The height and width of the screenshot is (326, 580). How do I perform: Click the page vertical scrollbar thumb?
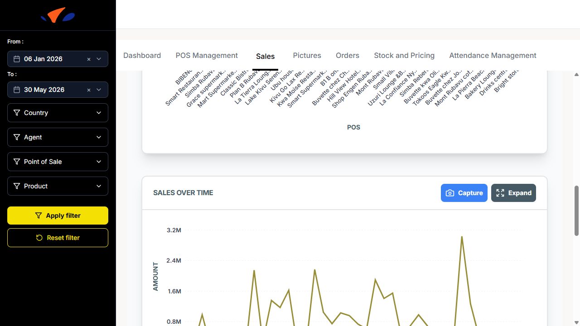pyautogui.click(x=576, y=211)
